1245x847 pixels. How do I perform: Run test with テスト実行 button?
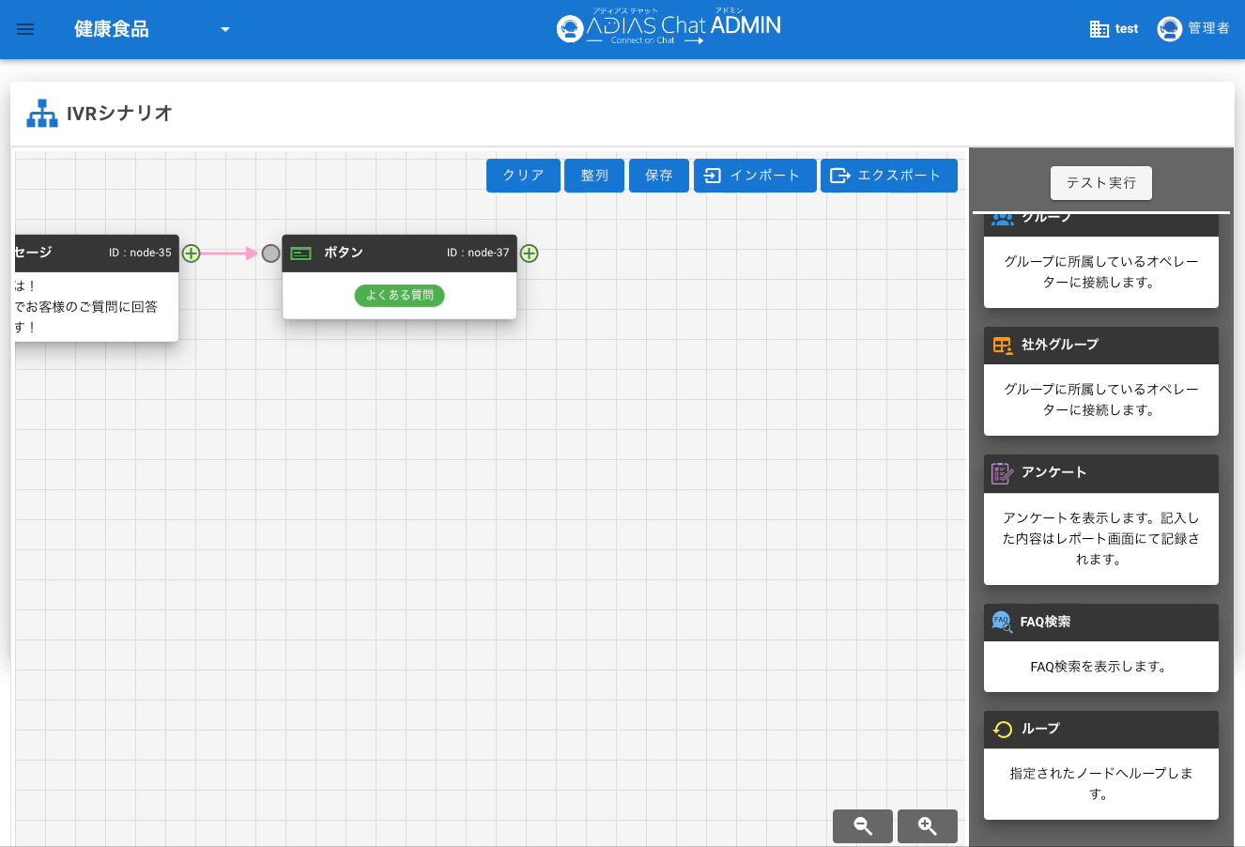tap(1100, 183)
